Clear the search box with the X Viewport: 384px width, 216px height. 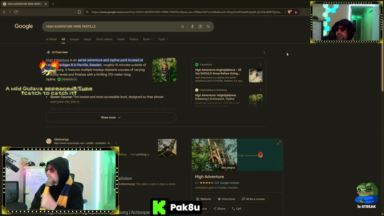point(182,26)
